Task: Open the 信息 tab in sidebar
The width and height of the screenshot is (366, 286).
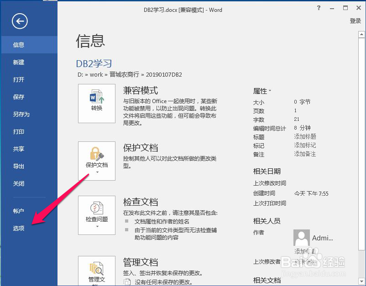Action: (29, 45)
